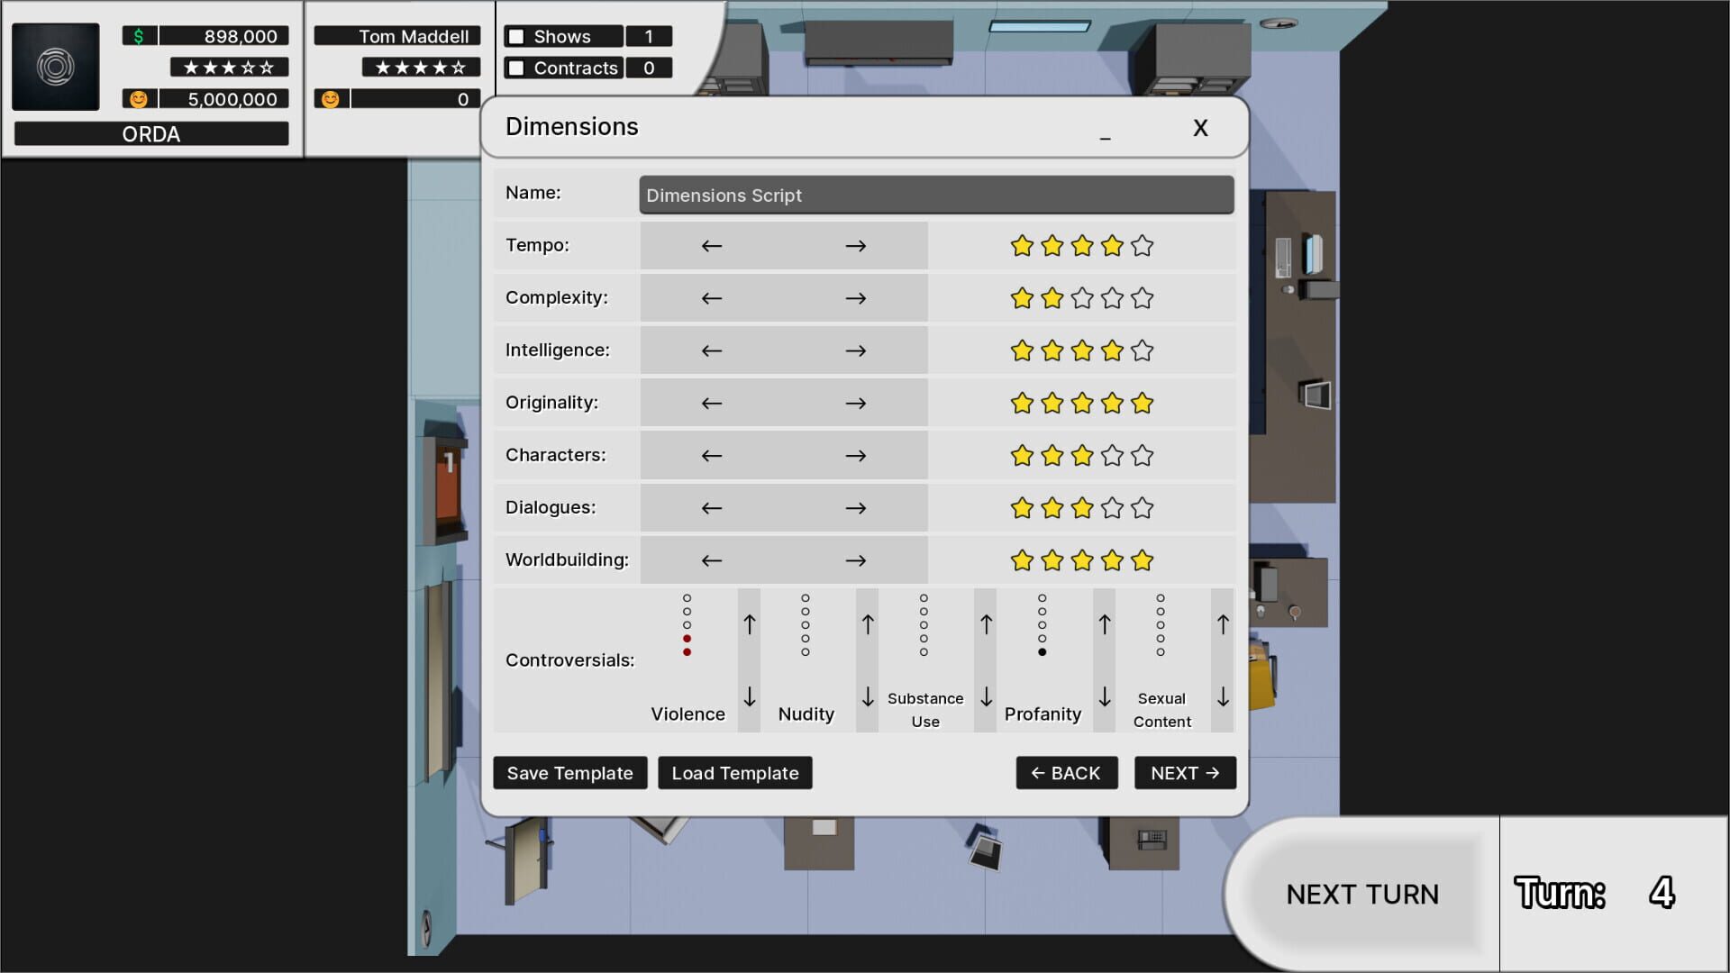Open Load Template
Screen dimensions: 1730x973
click(x=734, y=772)
